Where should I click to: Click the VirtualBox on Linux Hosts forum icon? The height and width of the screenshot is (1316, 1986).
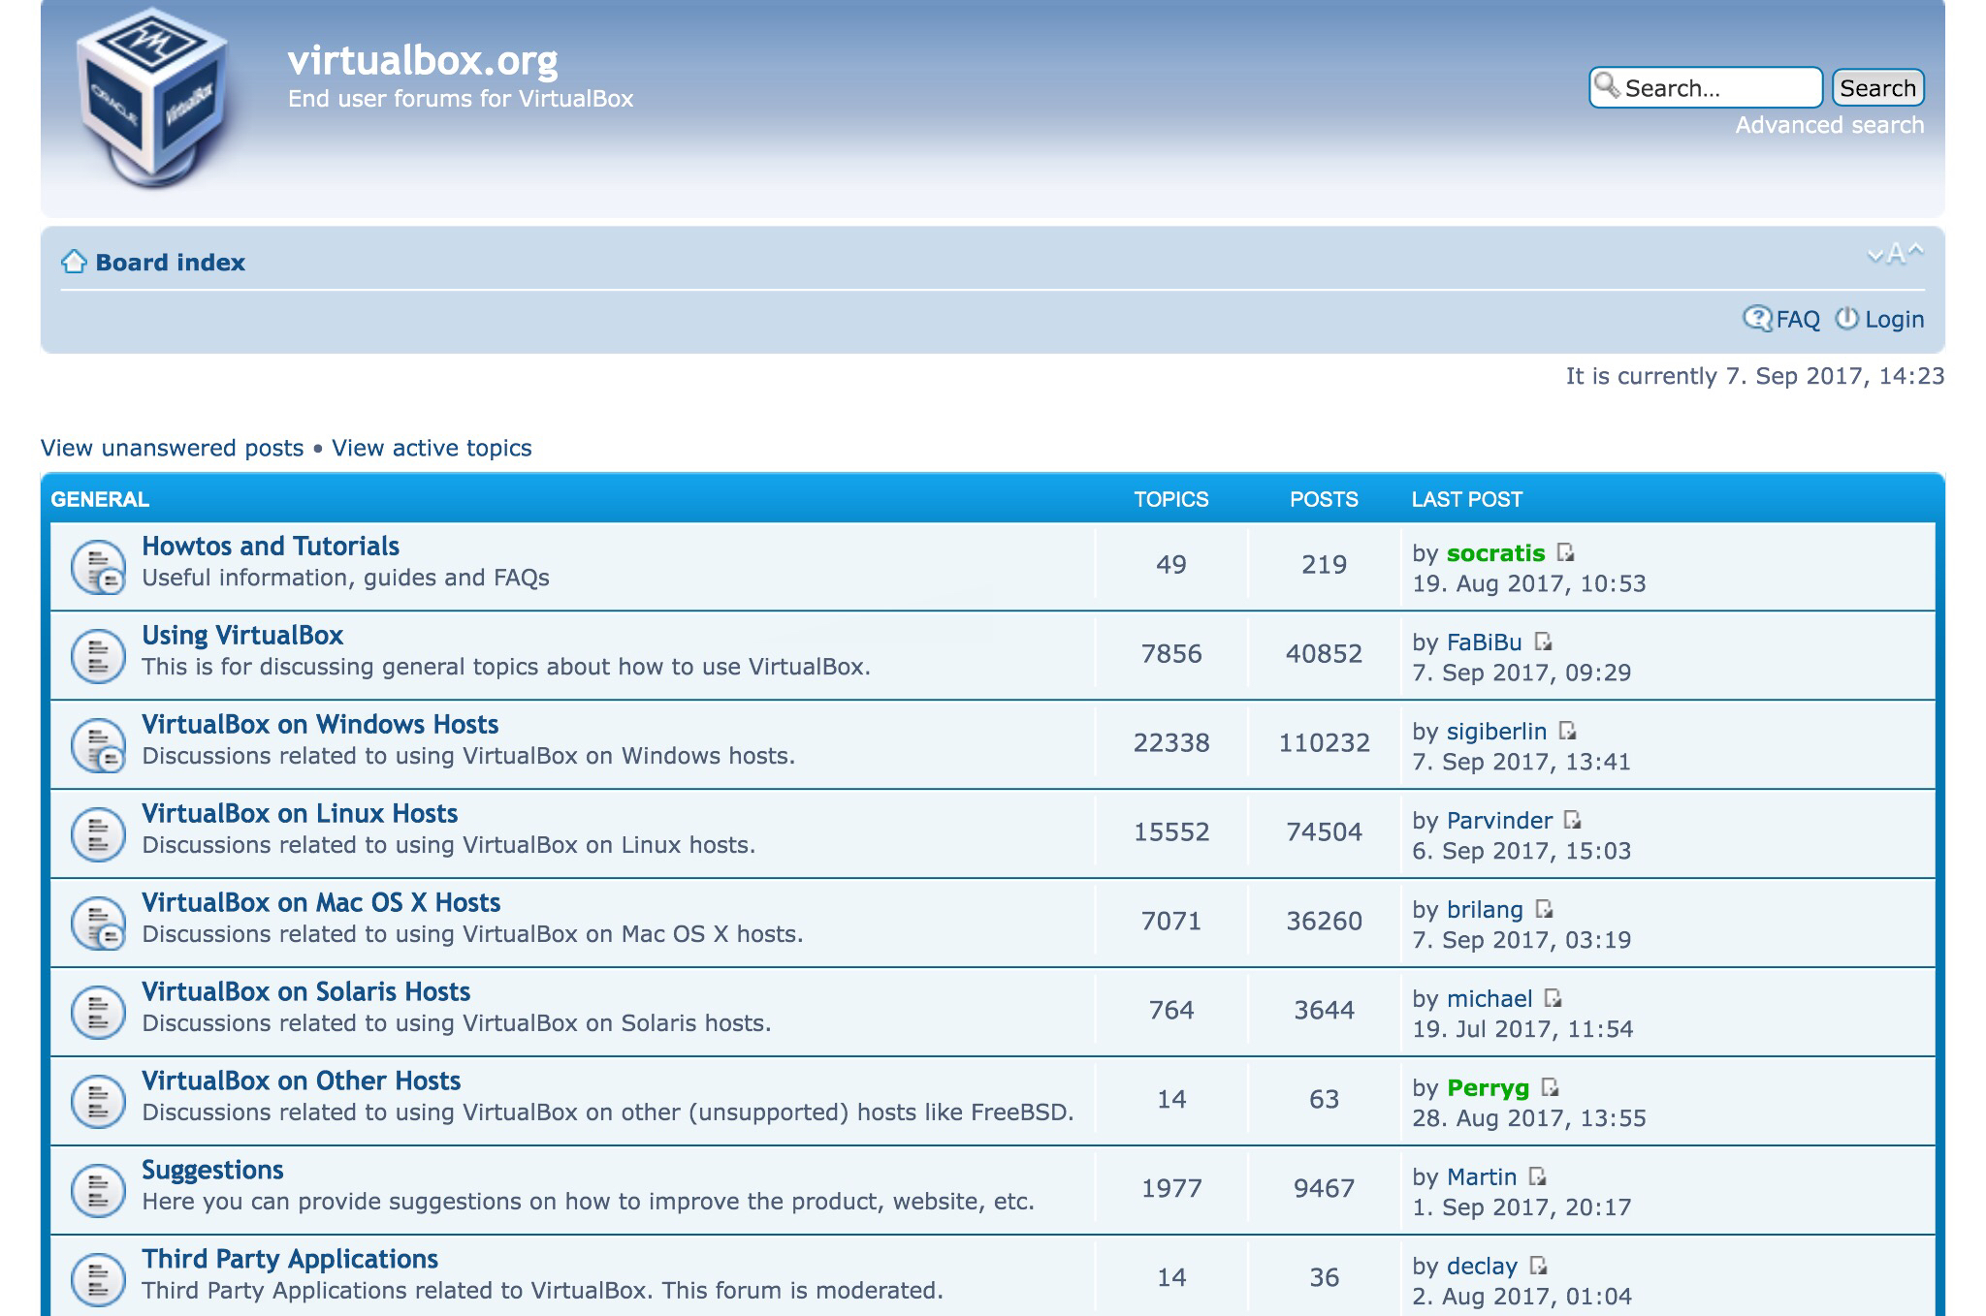[x=98, y=833]
